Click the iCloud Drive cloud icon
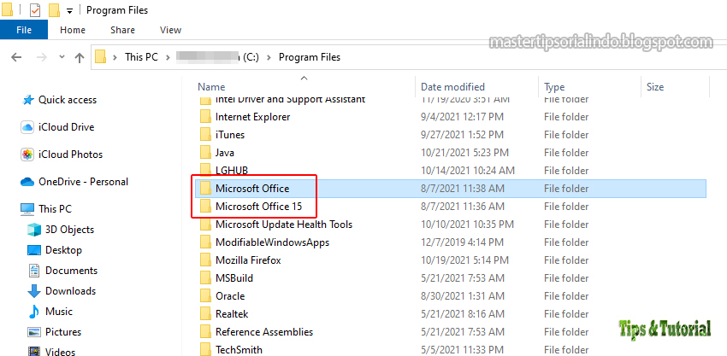727x356 pixels. (x=27, y=127)
